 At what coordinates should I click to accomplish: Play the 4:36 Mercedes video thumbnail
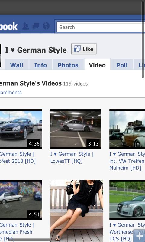21,129
